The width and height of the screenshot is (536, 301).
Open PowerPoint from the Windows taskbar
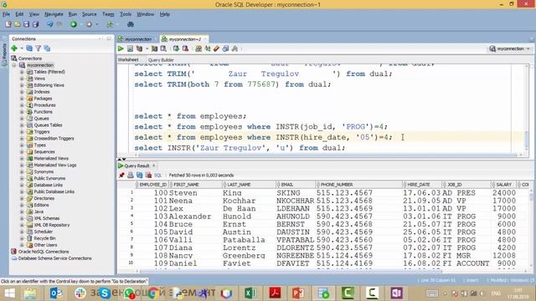click(x=297, y=293)
